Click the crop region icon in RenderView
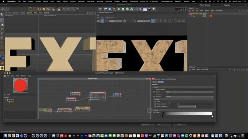Image resolution: width=248 pixels, height=139 pixels. (134, 21)
